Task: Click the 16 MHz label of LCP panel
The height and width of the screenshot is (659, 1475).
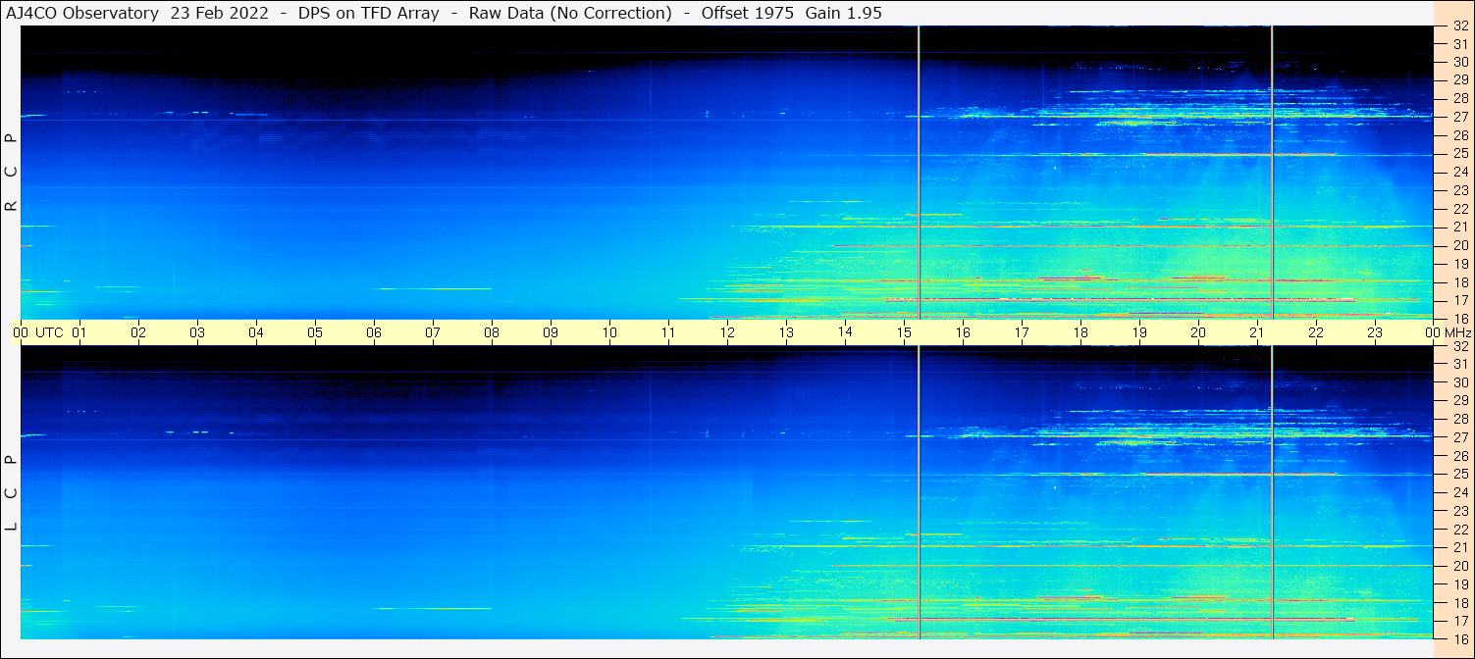Action: [1460, 638]
